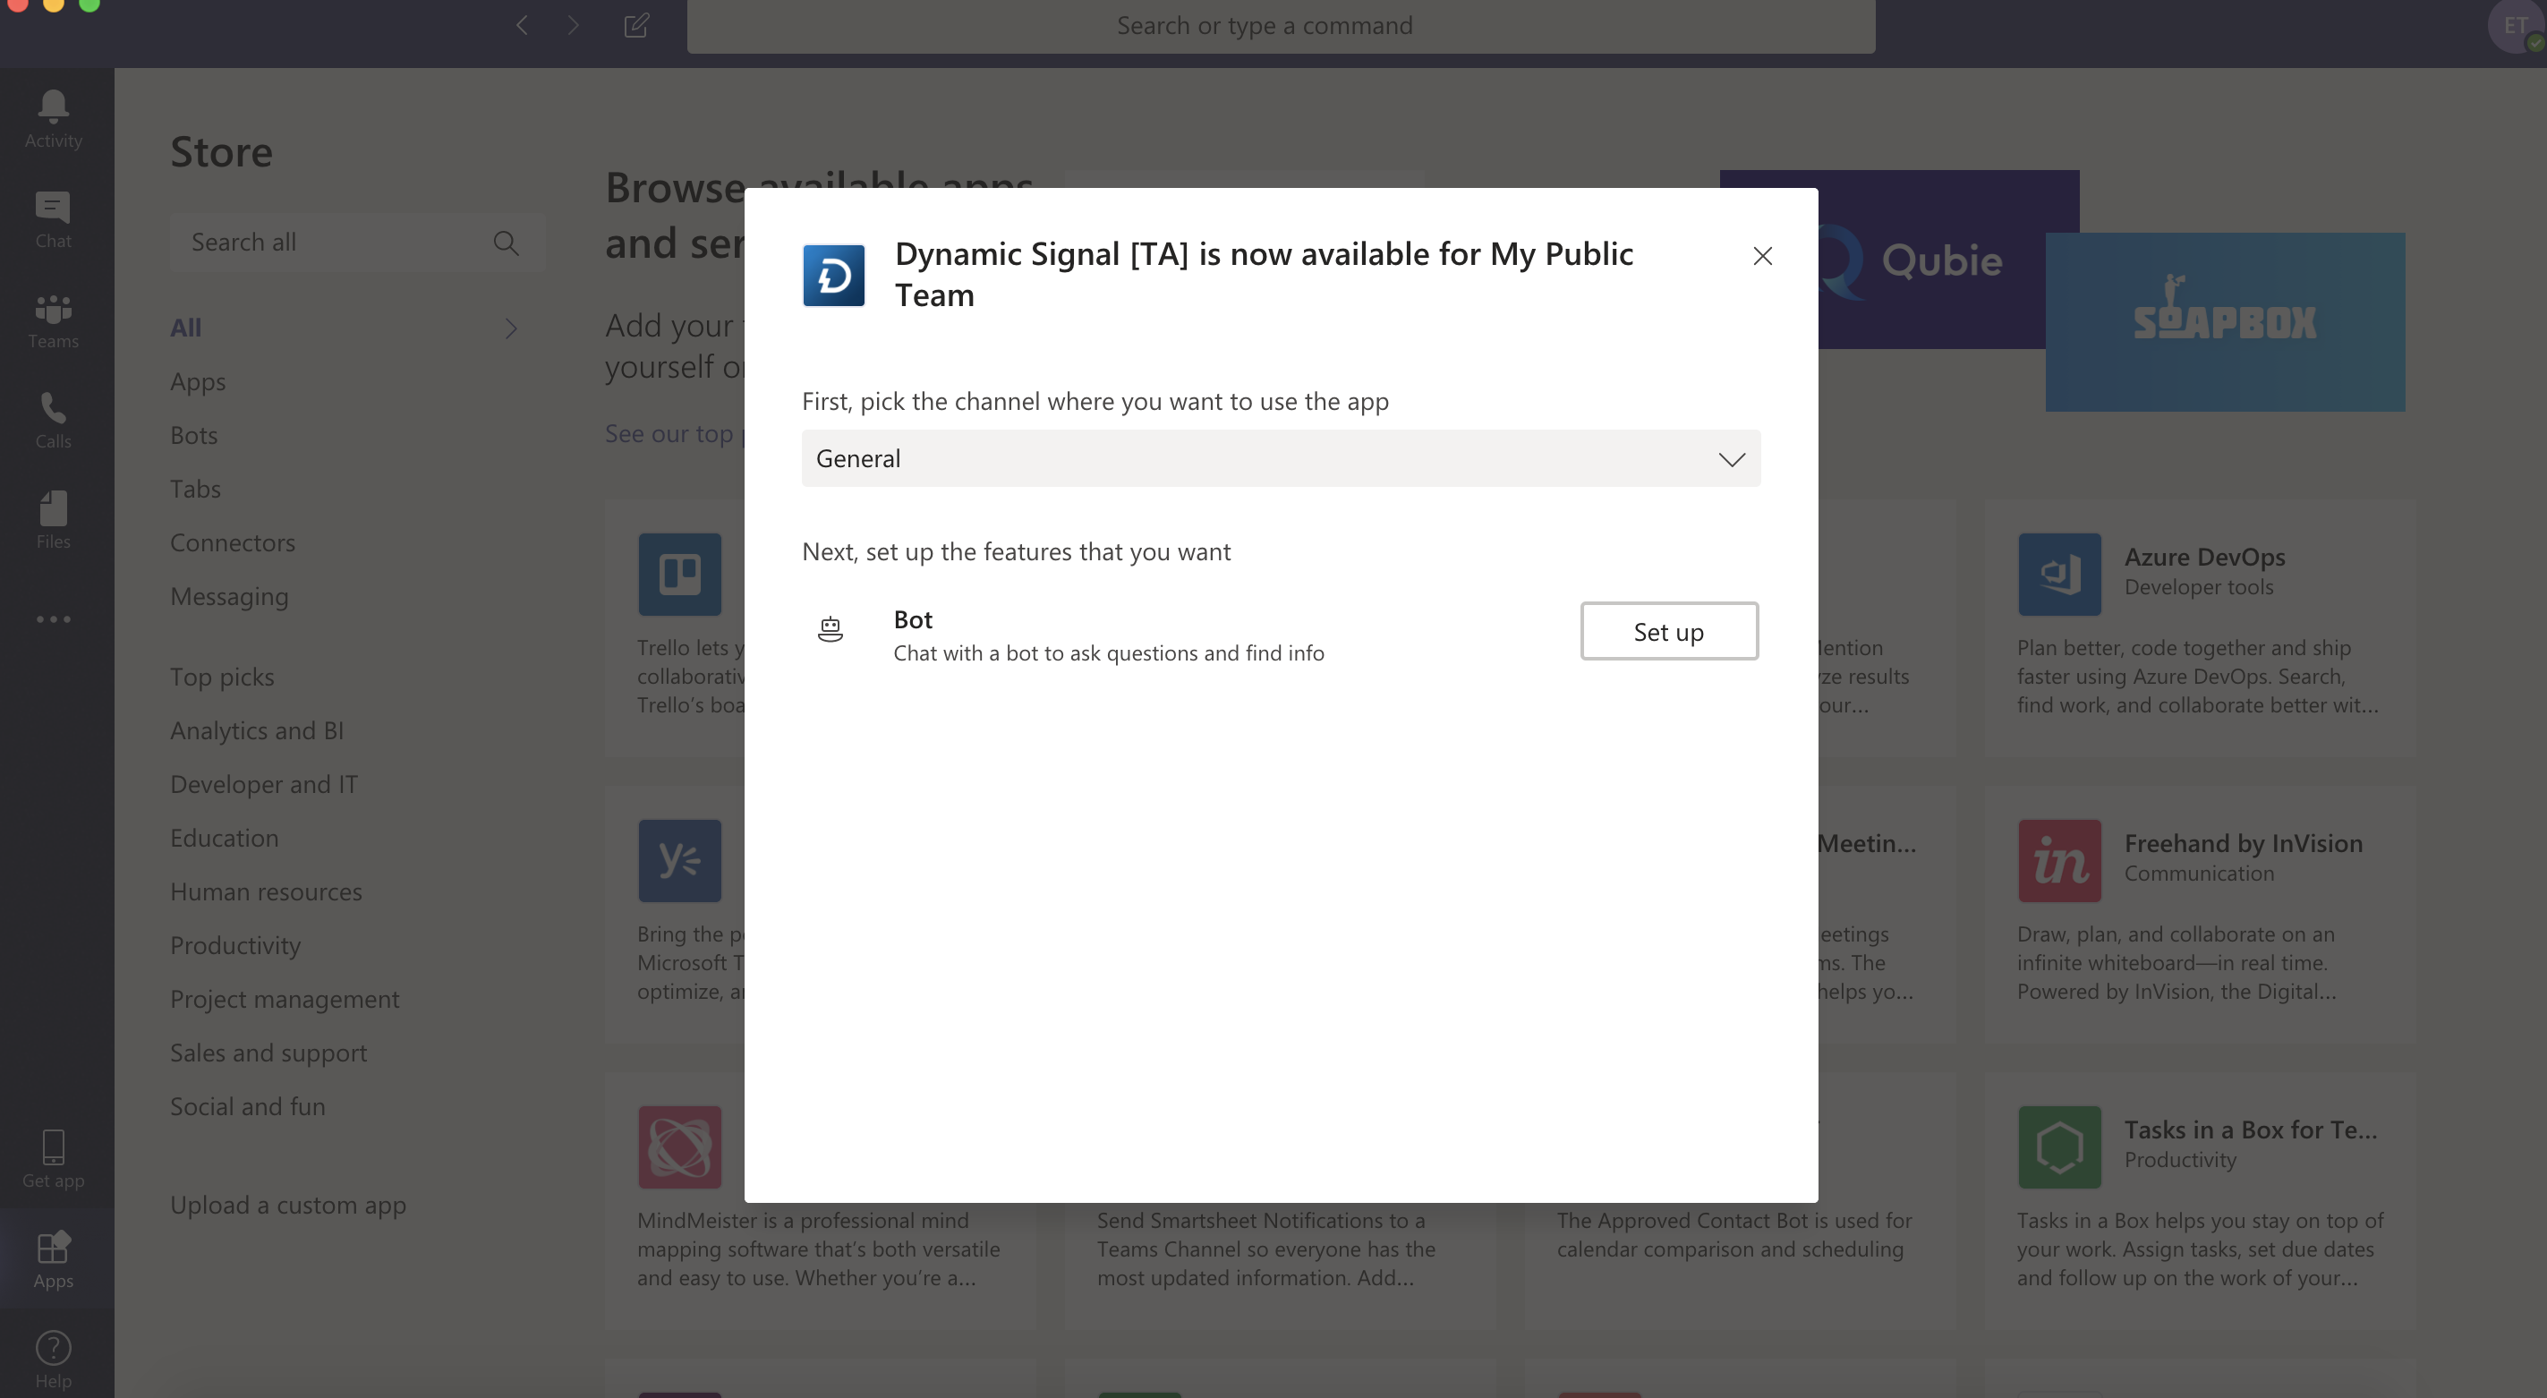
Task: Open the Developer and IT category
Action: [264, 785]
